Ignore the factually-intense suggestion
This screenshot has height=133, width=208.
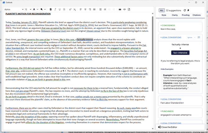(190, 37)
